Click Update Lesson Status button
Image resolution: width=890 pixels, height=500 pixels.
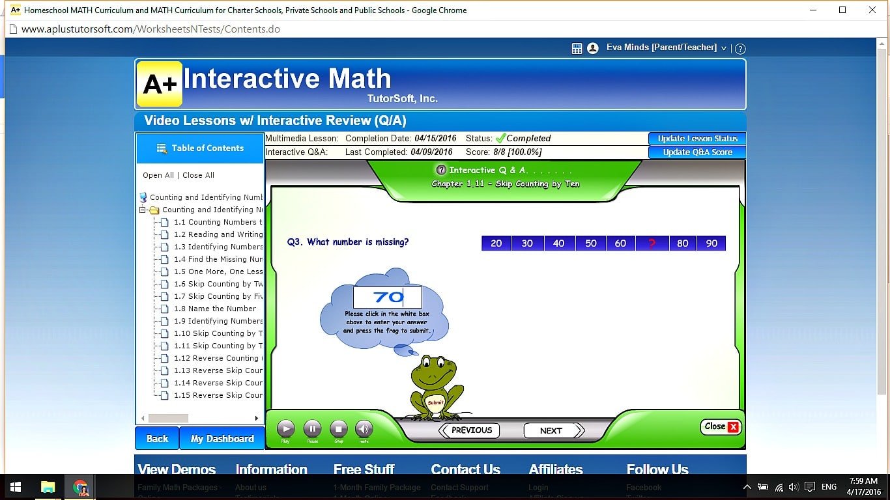pos(697,138)
